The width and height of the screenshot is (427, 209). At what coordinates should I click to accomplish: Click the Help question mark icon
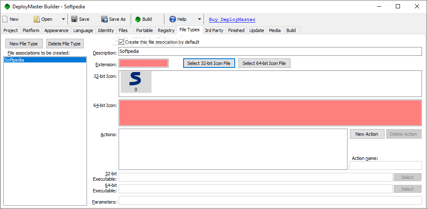pyautogui.click(x=173, y=19)
